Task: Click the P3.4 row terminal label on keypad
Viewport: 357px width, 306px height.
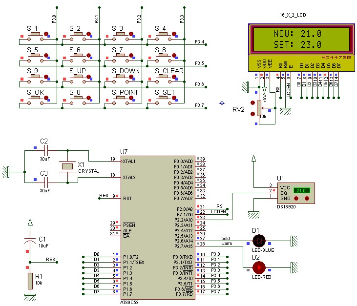Action: [200, 42]
